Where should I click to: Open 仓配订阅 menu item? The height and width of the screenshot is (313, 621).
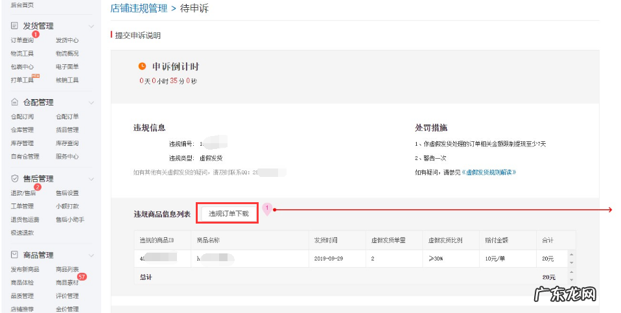click(x=22, y=117)
